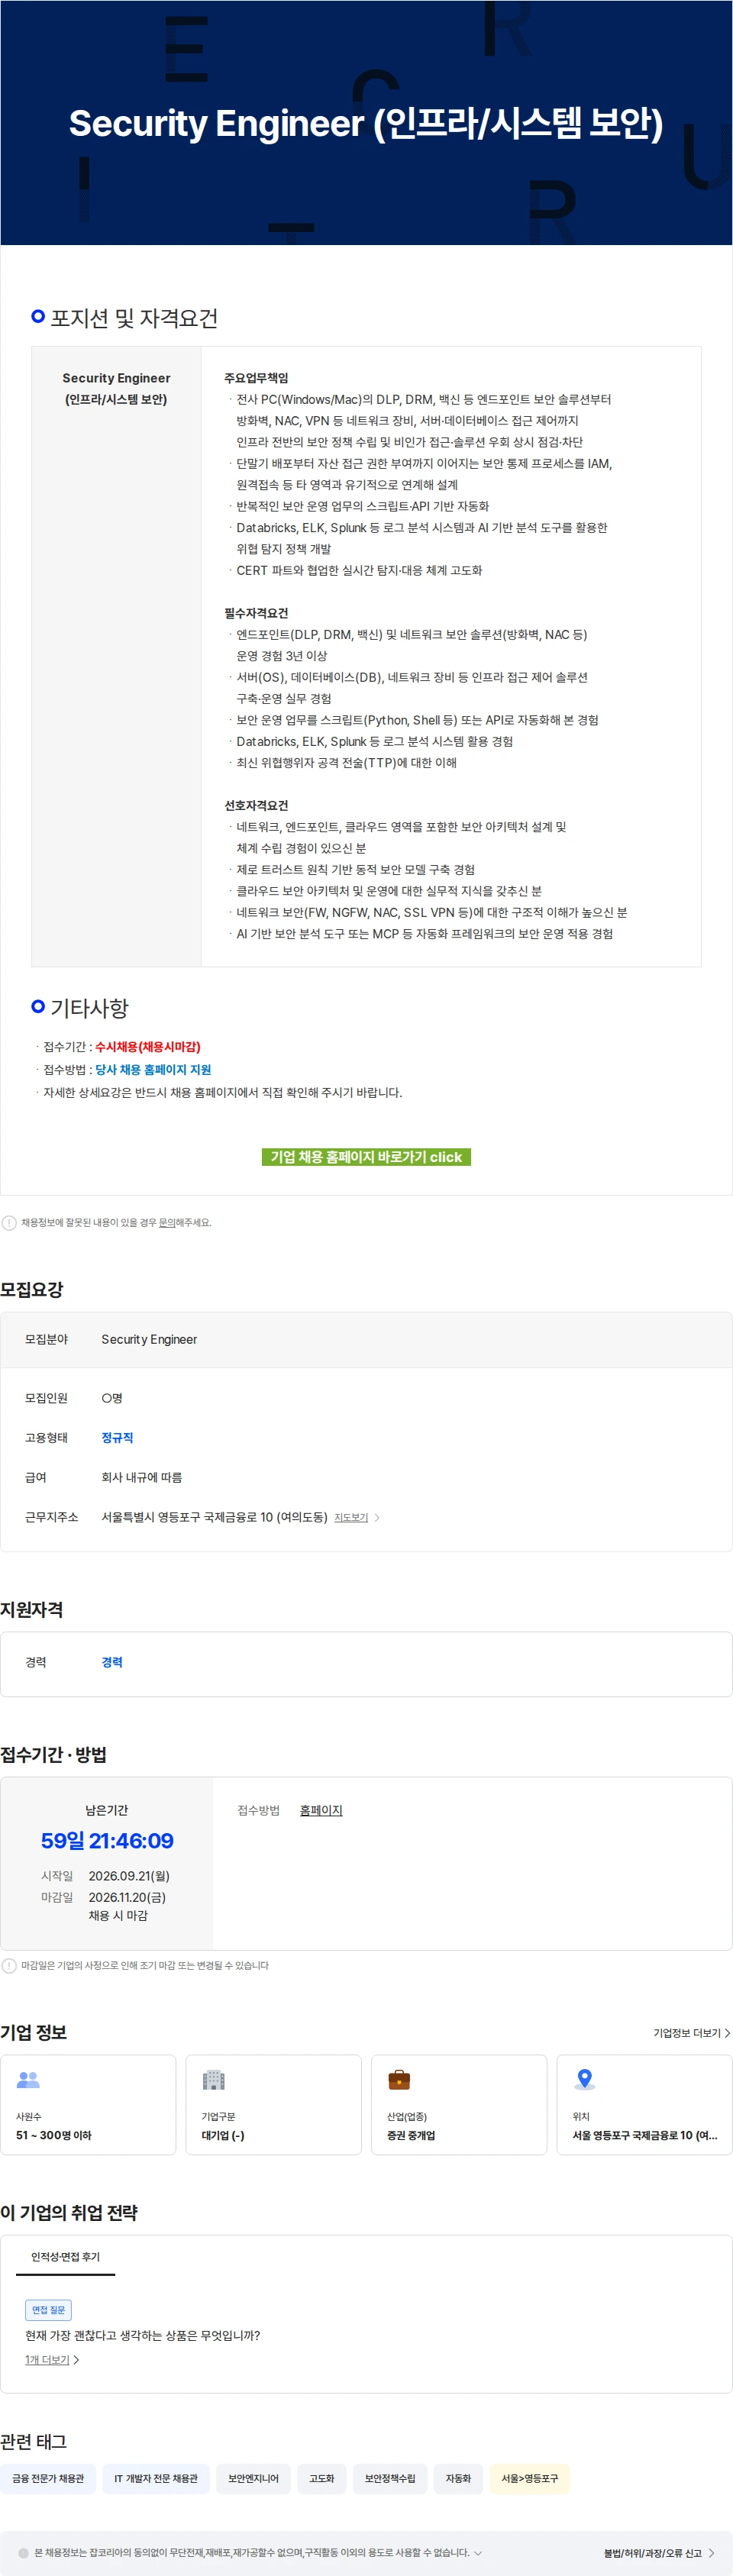
Task: Click the 수시채용(채용시마감) red text
Action: tap(148, 1046)
